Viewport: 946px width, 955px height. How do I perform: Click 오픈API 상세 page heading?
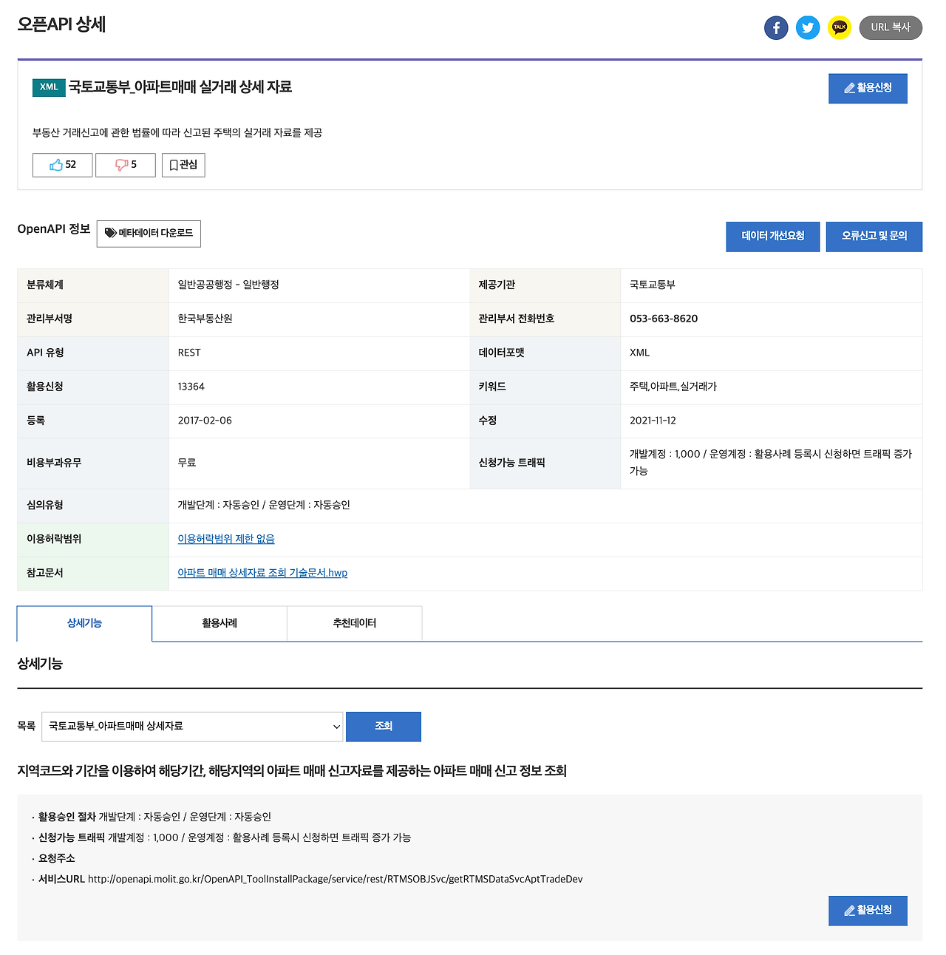click(x=61, y=24)
